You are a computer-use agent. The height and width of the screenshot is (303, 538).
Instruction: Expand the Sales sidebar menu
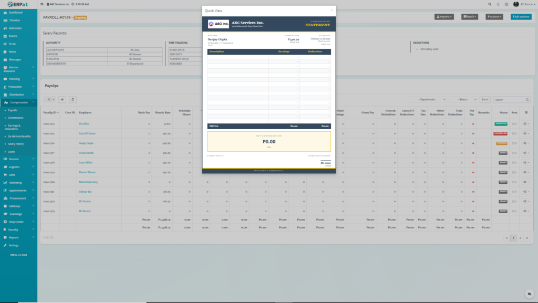[x=18, y=175]
